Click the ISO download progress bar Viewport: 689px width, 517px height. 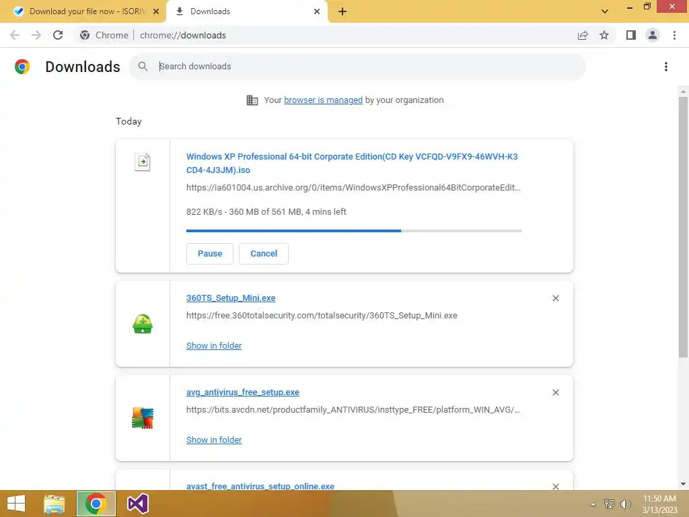354,231
